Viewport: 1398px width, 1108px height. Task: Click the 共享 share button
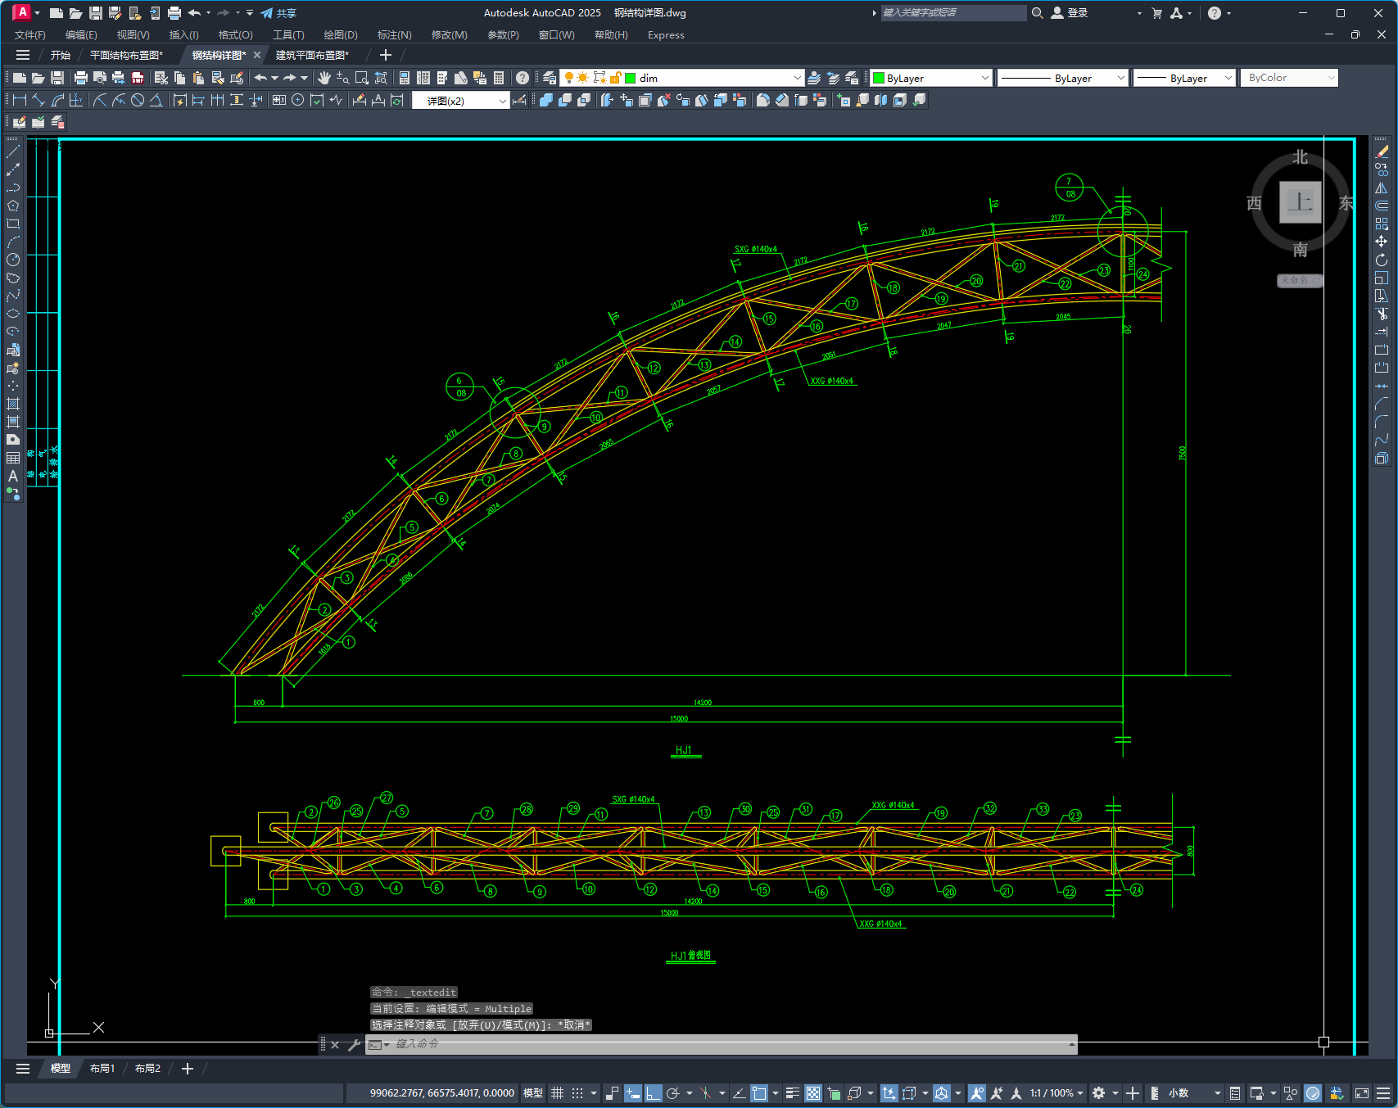coord(278,13)
